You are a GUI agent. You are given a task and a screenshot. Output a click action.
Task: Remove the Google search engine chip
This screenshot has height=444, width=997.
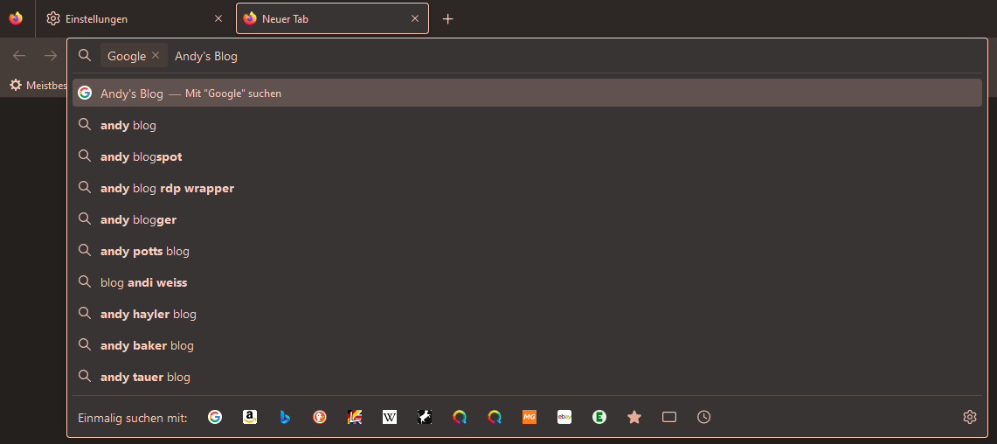click(x=156, y=56)
